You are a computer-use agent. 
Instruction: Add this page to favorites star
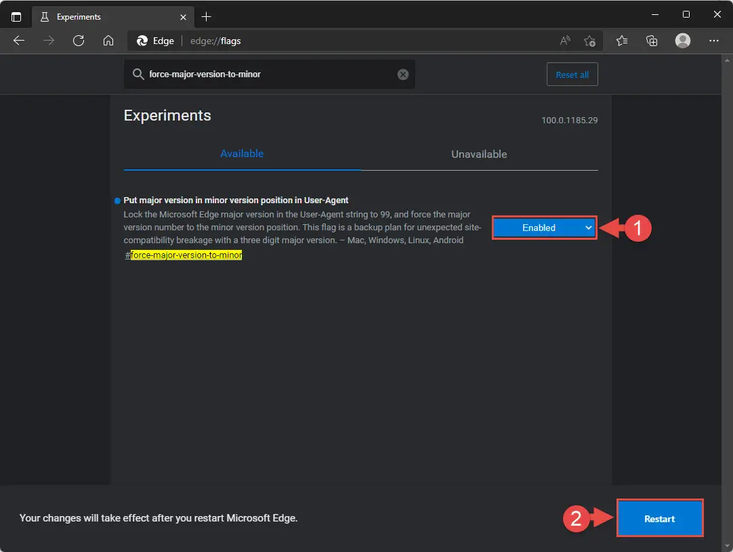[x=589, y=41]
